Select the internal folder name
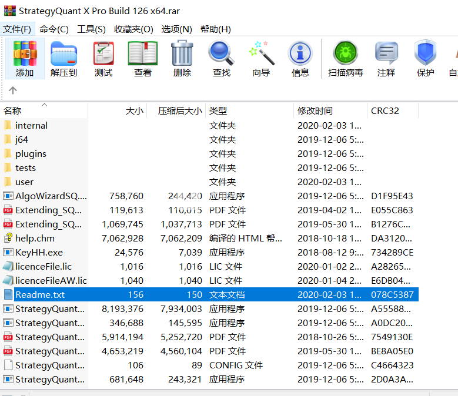 tap(31, 126)
